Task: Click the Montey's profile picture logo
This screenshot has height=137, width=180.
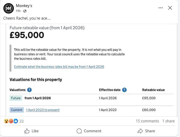Action: pos(9,8)
